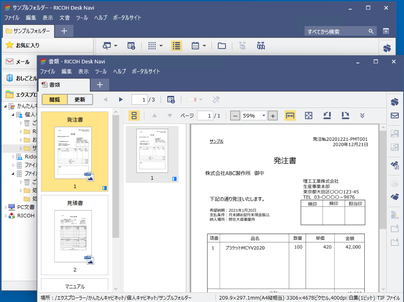Select 閲覧 view mode toggle
This screenshot has height=302, width=404.
[55, 99]
